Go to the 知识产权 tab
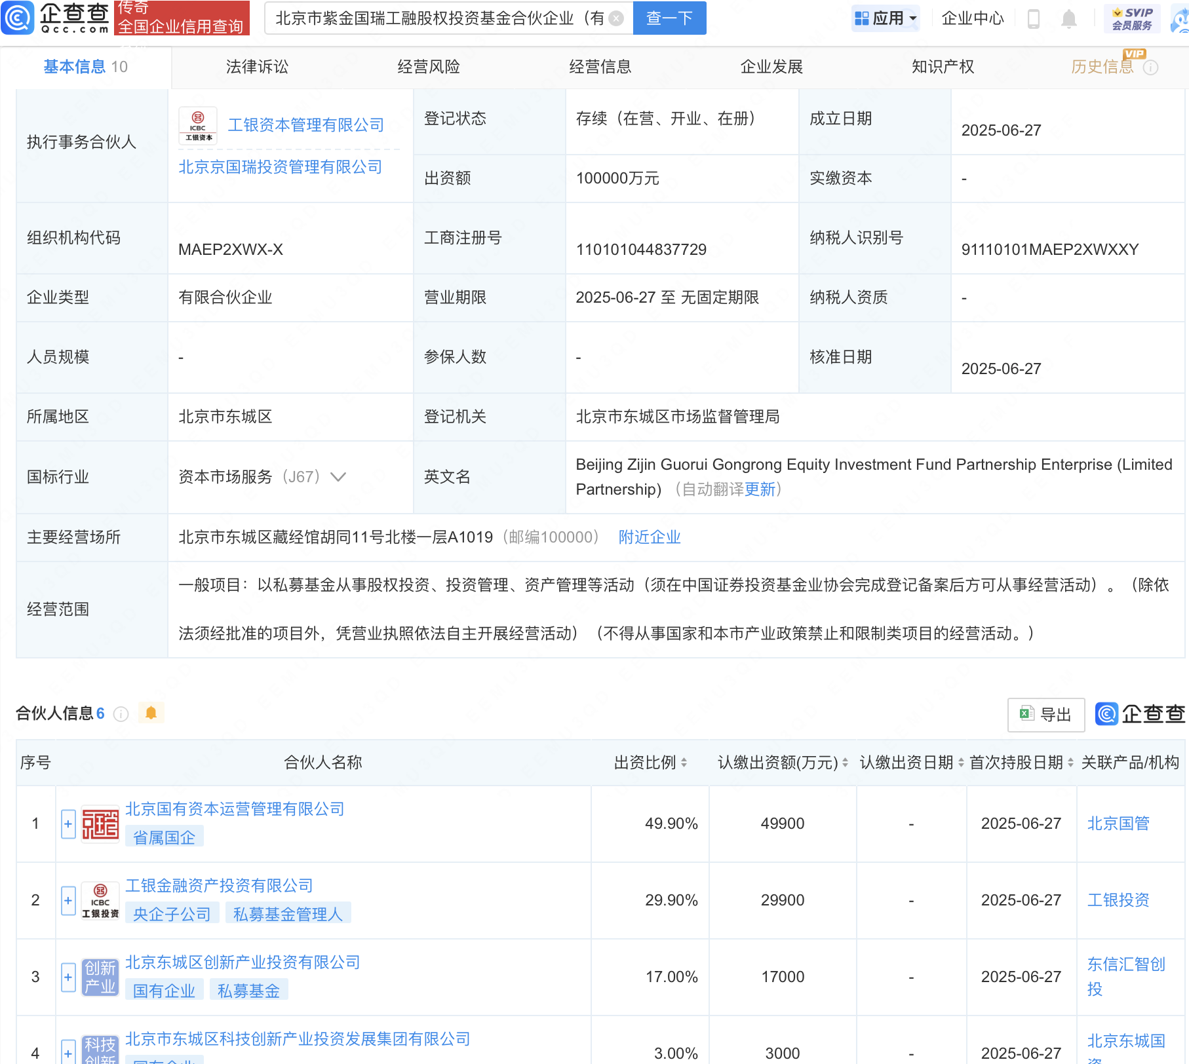The height and width of the screenshot is (1064, 1189). point(943,67)
